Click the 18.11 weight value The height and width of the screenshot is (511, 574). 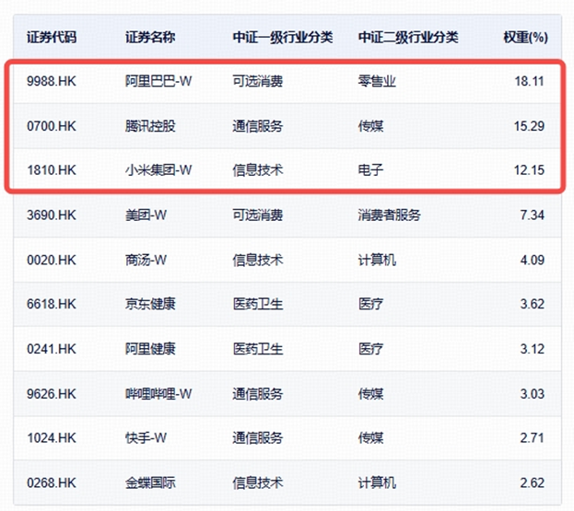530,81
